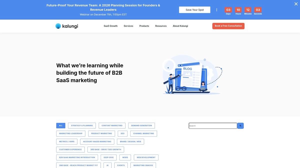Select the Content Marketing filter
This screenshot has height=168, width=300.
click(x=112, y=125)
